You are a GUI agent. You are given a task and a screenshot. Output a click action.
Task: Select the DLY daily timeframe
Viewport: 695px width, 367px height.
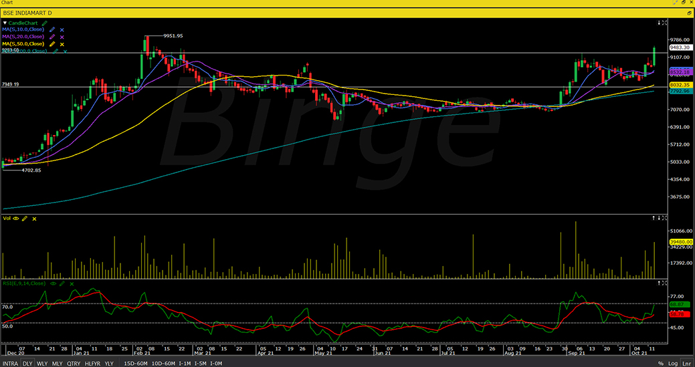click(x=27, y=363)
